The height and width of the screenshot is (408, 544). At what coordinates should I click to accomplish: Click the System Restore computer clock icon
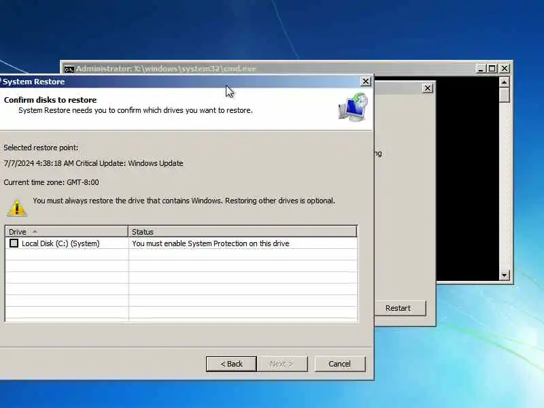tap(354, 107)
